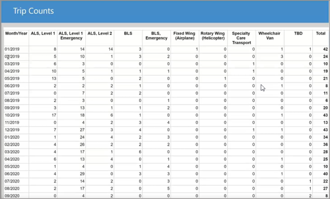
Task: Select the Wheelchair Van column header
Action: pyautogui.click(x=269, y=36)
